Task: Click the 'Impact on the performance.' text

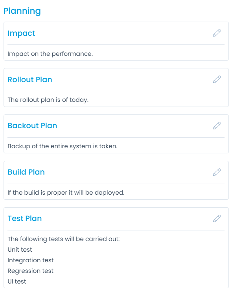Action: pos(50,54)
